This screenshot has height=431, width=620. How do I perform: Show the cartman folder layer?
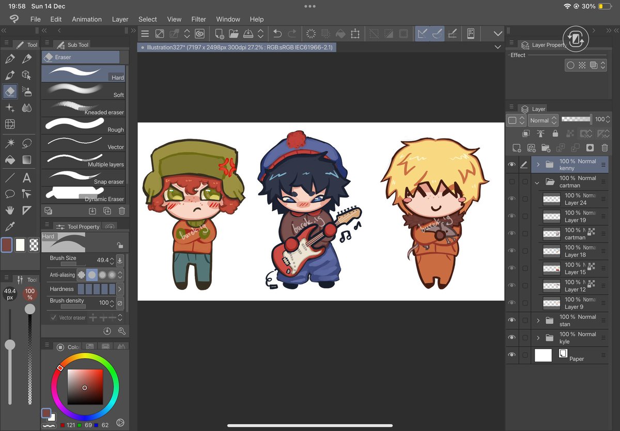pyautogui.click(x=512, y=182)
